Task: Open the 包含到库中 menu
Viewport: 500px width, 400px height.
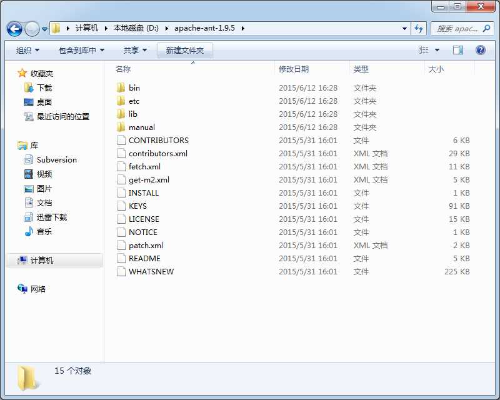Action: 81,51
